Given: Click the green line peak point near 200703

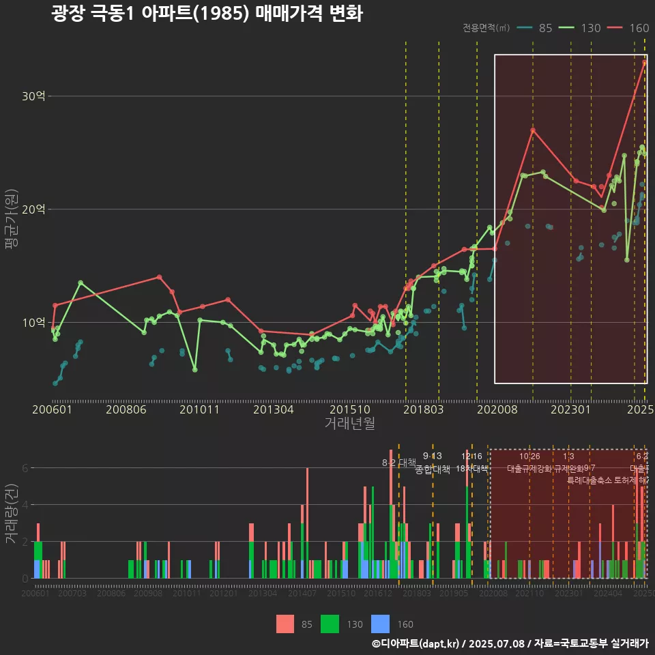Looking at the screenshot, I should [x=81, y=282].
